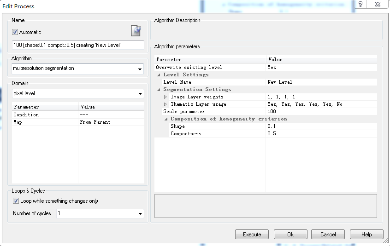Toggle Loop while something changes only
This screenshot has height=246, width=390.
(x=16, y=201)
